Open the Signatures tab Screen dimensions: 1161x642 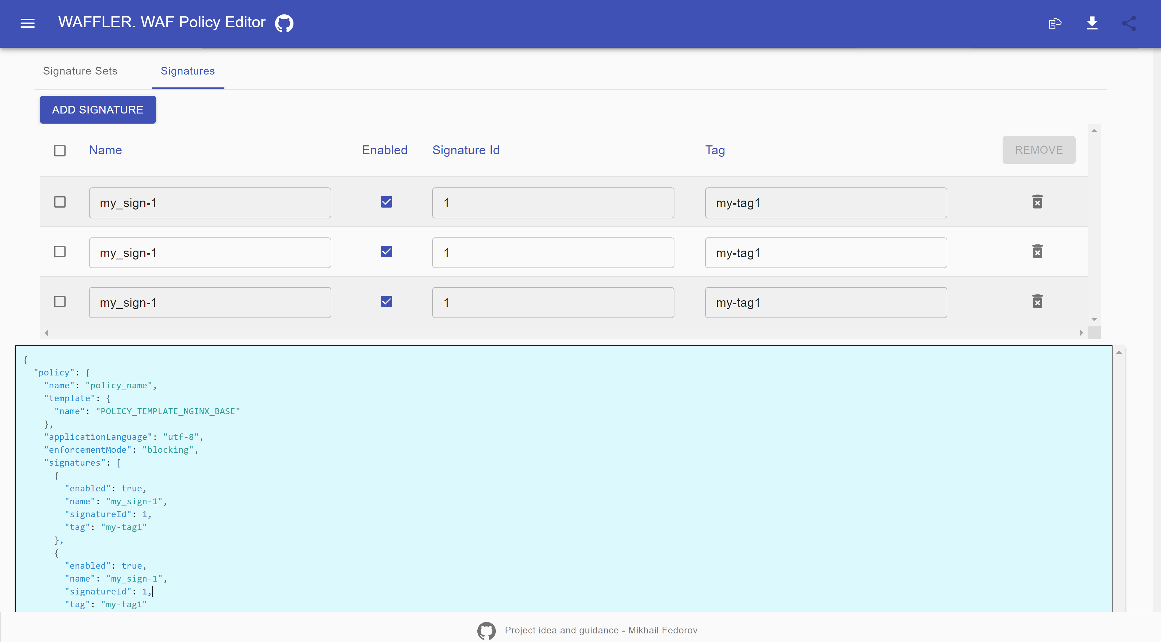pyautogui.click(x=188, y=71)
